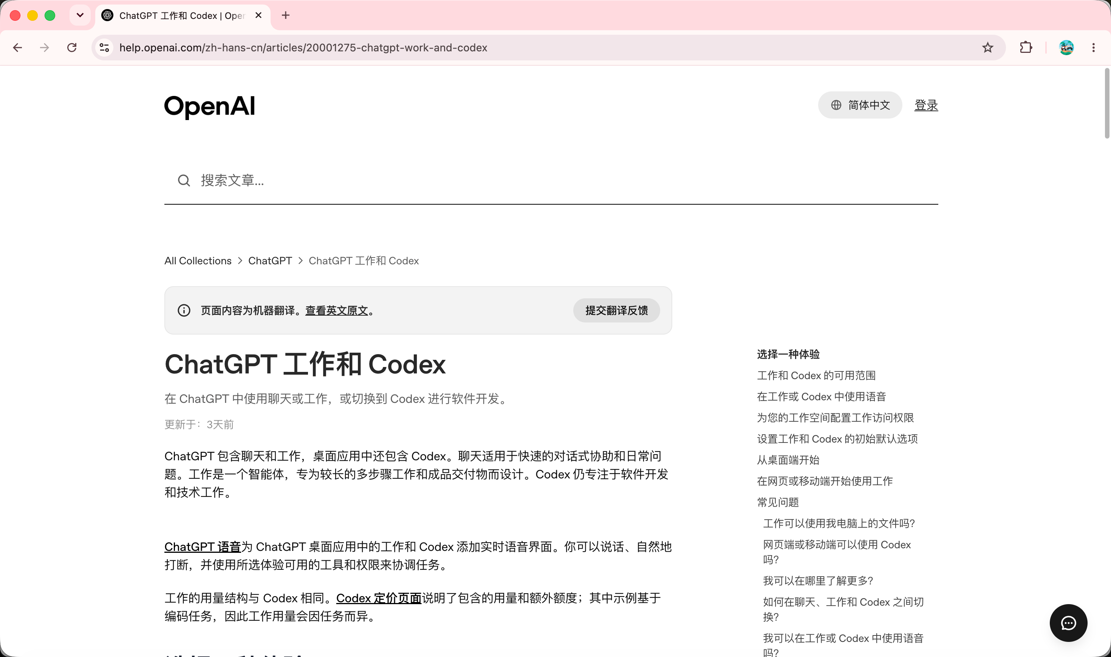
Task: Open the ChatGPT breadcrumb link
Action: tap(270, 261)
